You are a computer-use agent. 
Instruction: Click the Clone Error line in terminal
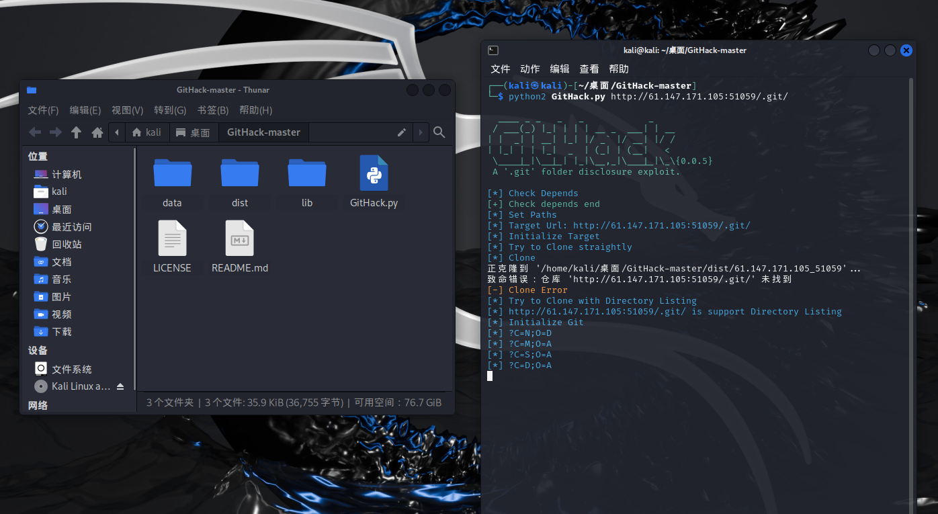coord(527,290)
